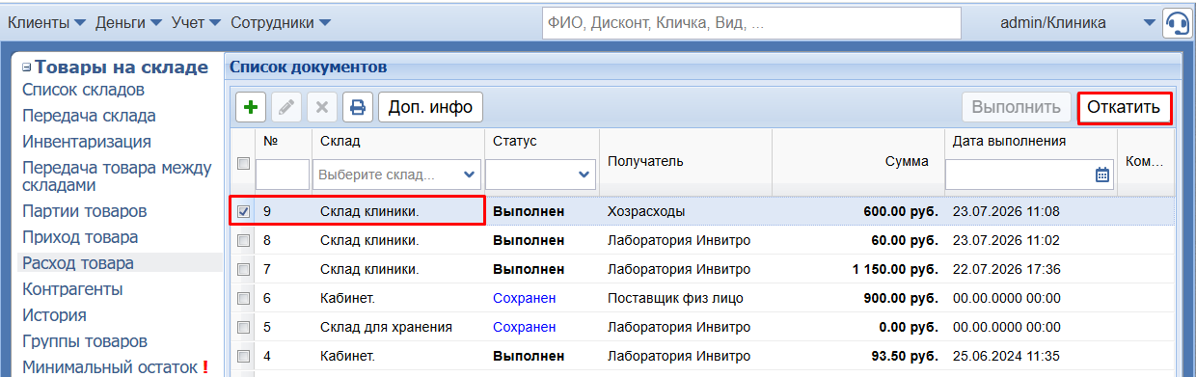
Task: Open Группы товаров in sidebar
Action: tap(84, 341)
